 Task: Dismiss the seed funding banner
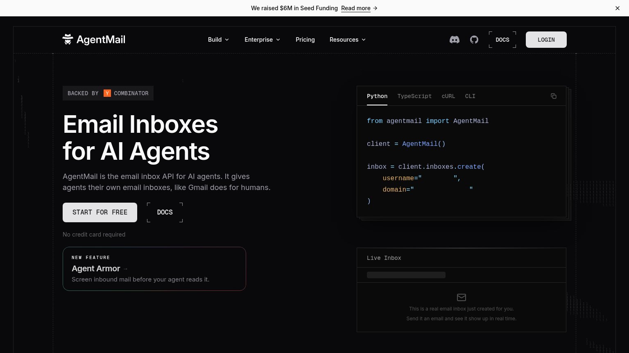[618, 8]
